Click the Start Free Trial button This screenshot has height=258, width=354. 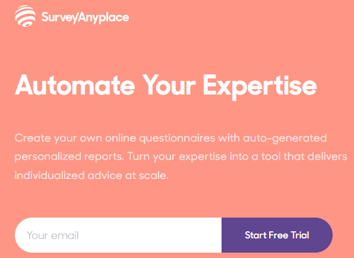click(277, 235)
